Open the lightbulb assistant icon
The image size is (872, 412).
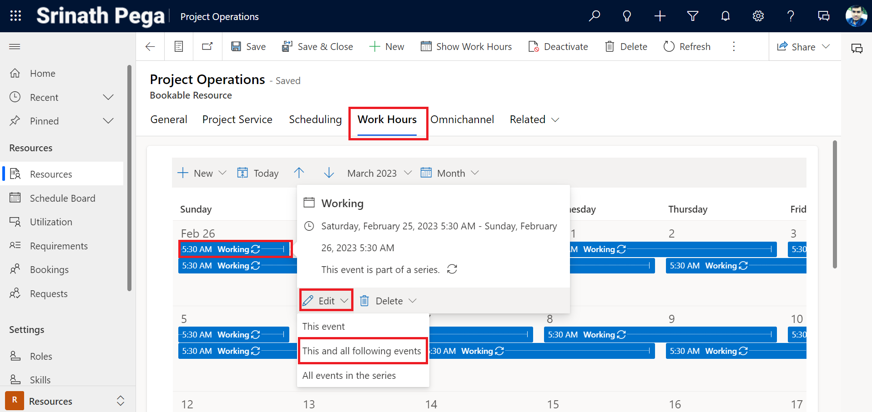pos(627,16)
